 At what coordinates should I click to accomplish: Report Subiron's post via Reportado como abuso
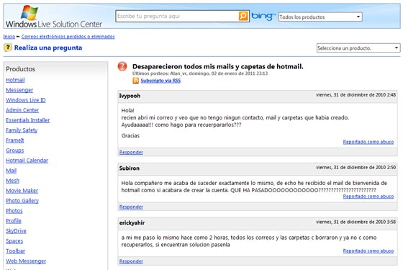coord(368,197)
